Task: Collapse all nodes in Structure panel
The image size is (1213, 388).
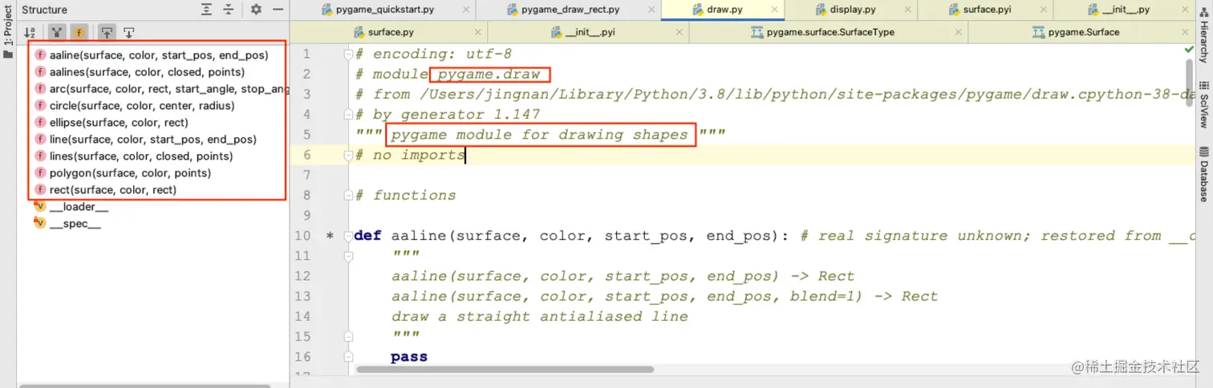Action: 229,10
